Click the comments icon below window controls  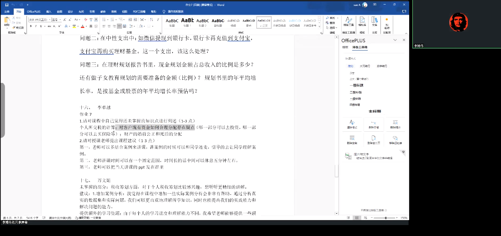point(404,11)
